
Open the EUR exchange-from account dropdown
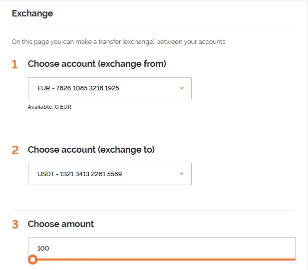(110, 88)
